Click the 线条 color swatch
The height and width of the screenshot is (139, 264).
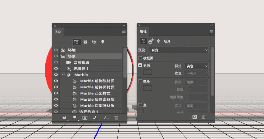pos(148,88)
